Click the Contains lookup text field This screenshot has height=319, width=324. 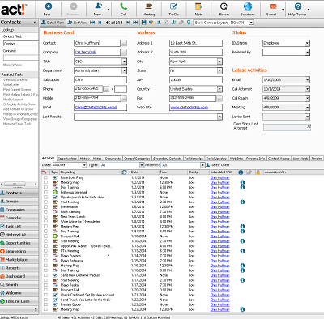click(20, 57)
